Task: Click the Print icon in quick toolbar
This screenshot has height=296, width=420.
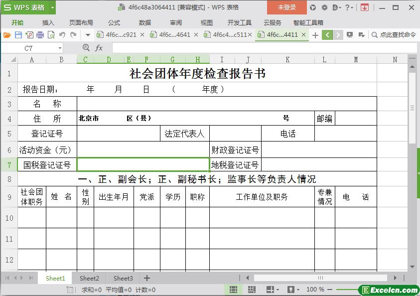Action: point(40,35)
